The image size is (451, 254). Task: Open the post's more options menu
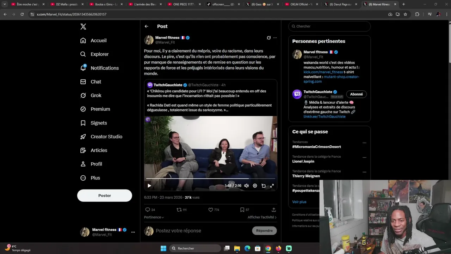pyautogui.click(x=275, y=38)
